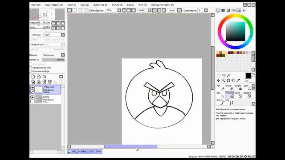Open the Текстура dropdown
Image resolution: width=285 pixels, height=160 pixels.
coord(63,35)
